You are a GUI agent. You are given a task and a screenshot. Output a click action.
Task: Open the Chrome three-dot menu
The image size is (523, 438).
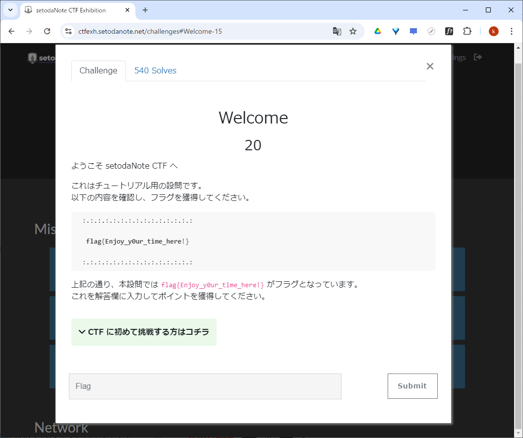point(511,31)
